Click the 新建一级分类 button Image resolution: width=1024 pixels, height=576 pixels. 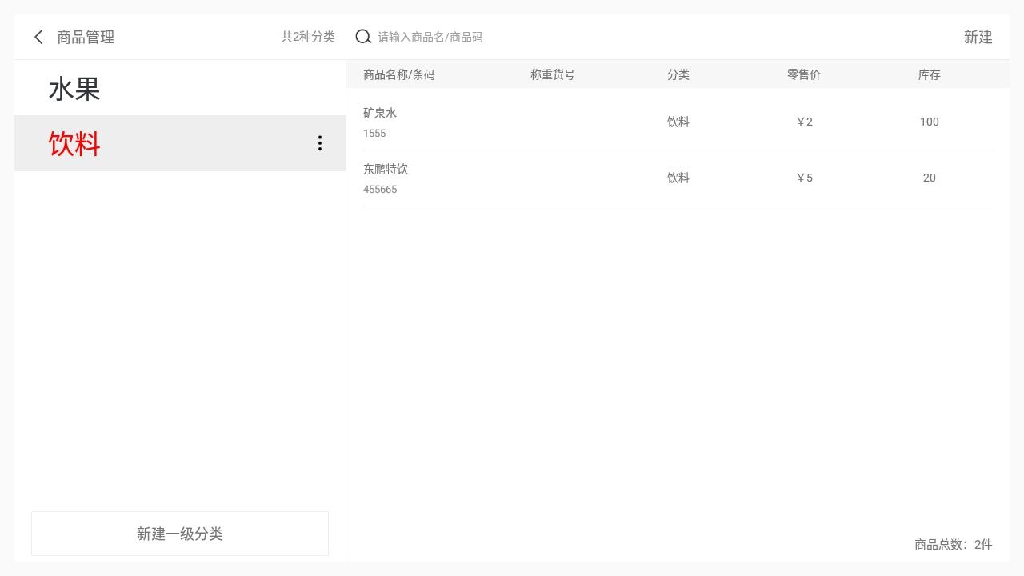(180, 534)
